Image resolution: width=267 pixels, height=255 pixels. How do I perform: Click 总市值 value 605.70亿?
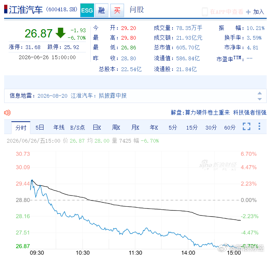(x=188, y=48)
